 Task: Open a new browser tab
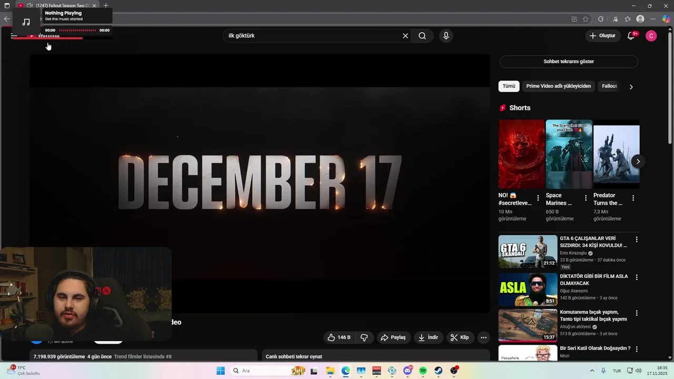pyautogui.click(x=106, y=6)
